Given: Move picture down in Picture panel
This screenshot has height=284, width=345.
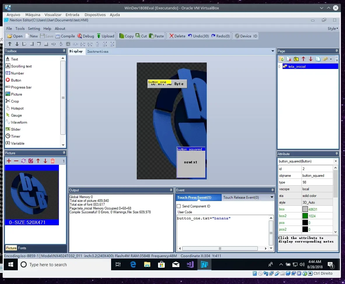Looking at the screenshot, I should pyautogui.click(x=45, y=161).
